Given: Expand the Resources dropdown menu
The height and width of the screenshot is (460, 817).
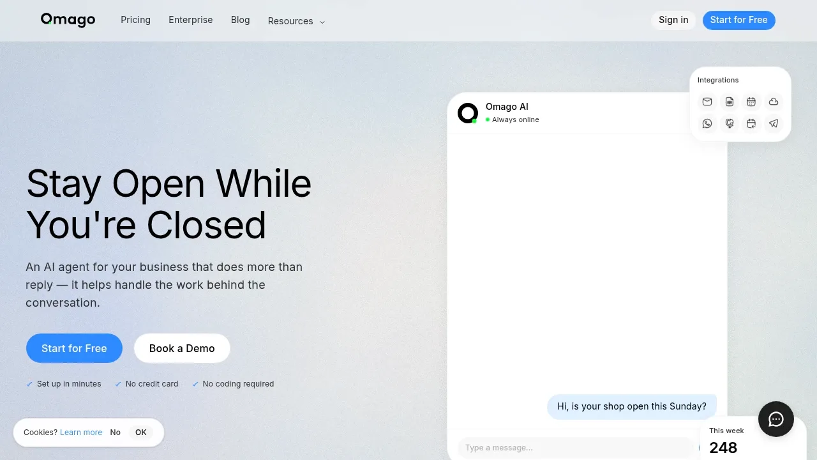Looking at the screenshot, I should [296, 21].
